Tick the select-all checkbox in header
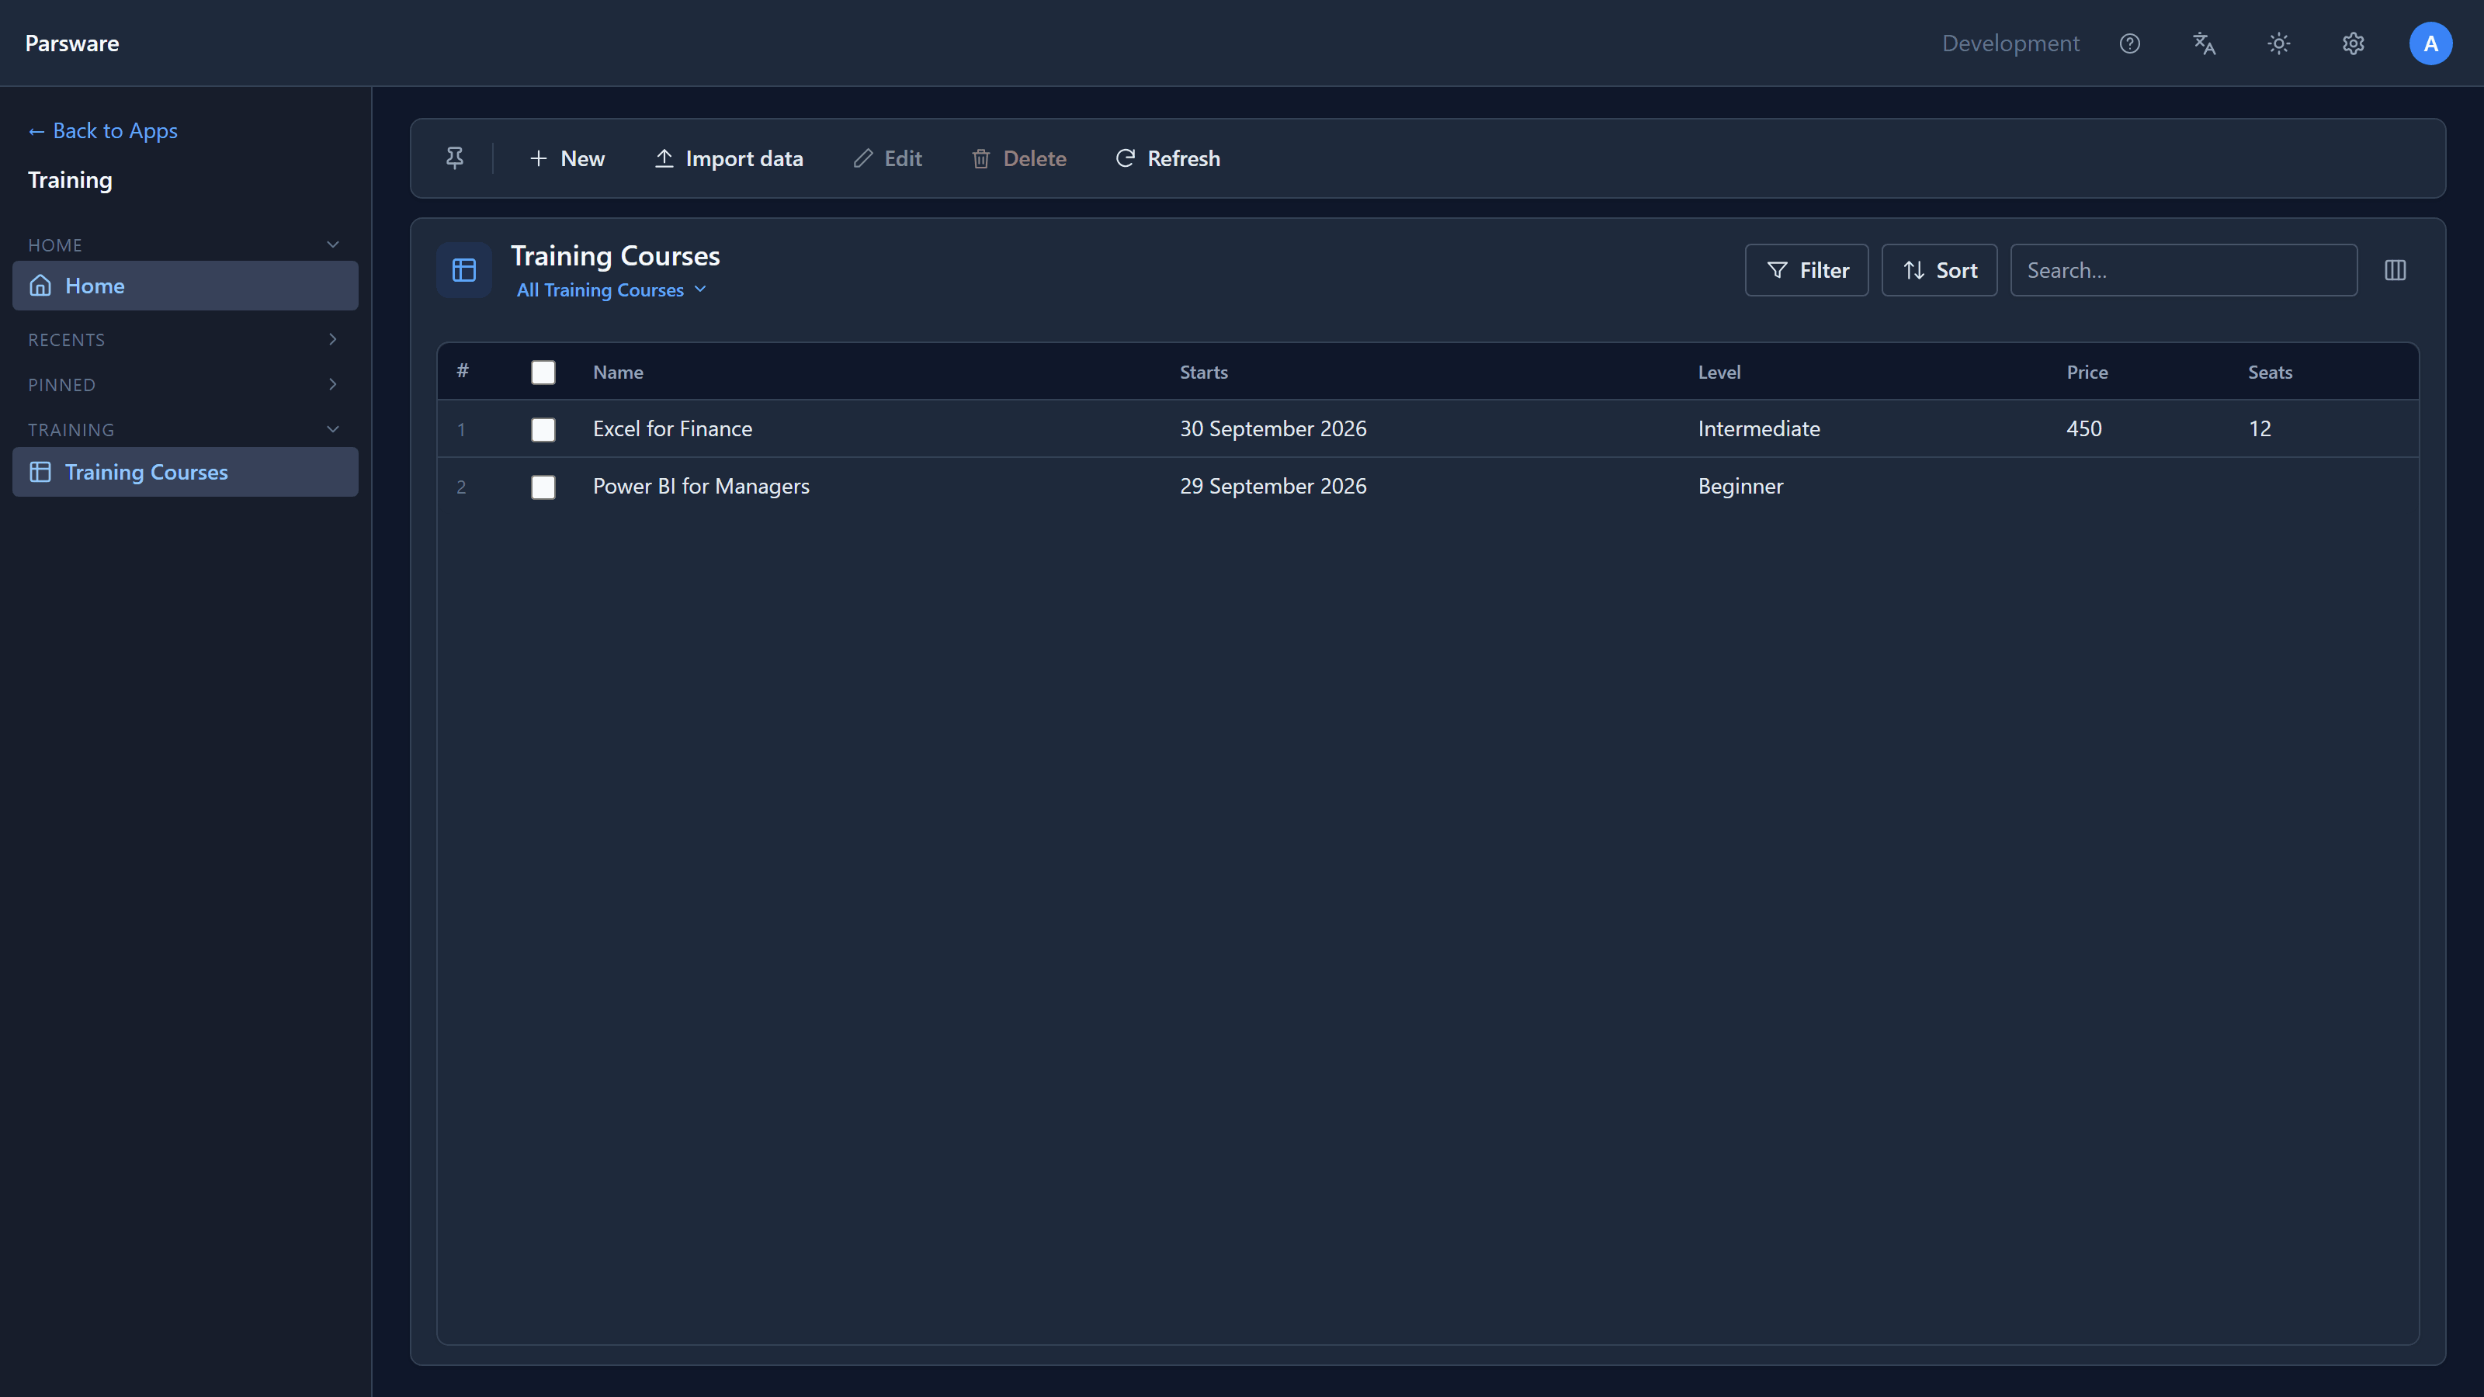Screen dimensions: 2484x1397 click(543, 373)
